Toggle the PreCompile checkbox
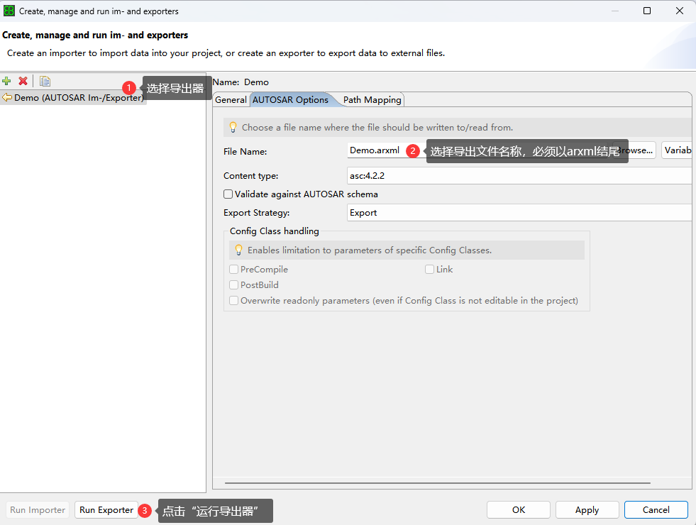The width and height of the screenshot is (696, 525). click(x=234, y=270)
